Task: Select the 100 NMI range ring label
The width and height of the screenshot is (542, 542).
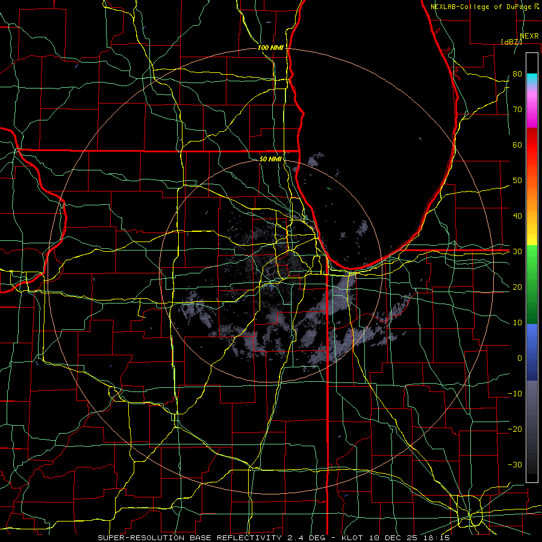Action: pyautogui.click(x=270, y=48)
